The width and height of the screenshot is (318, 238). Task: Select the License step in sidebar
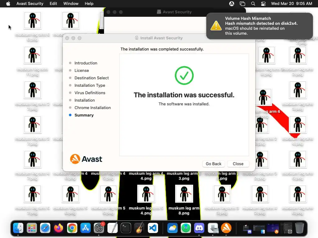(x=82, y=70)
